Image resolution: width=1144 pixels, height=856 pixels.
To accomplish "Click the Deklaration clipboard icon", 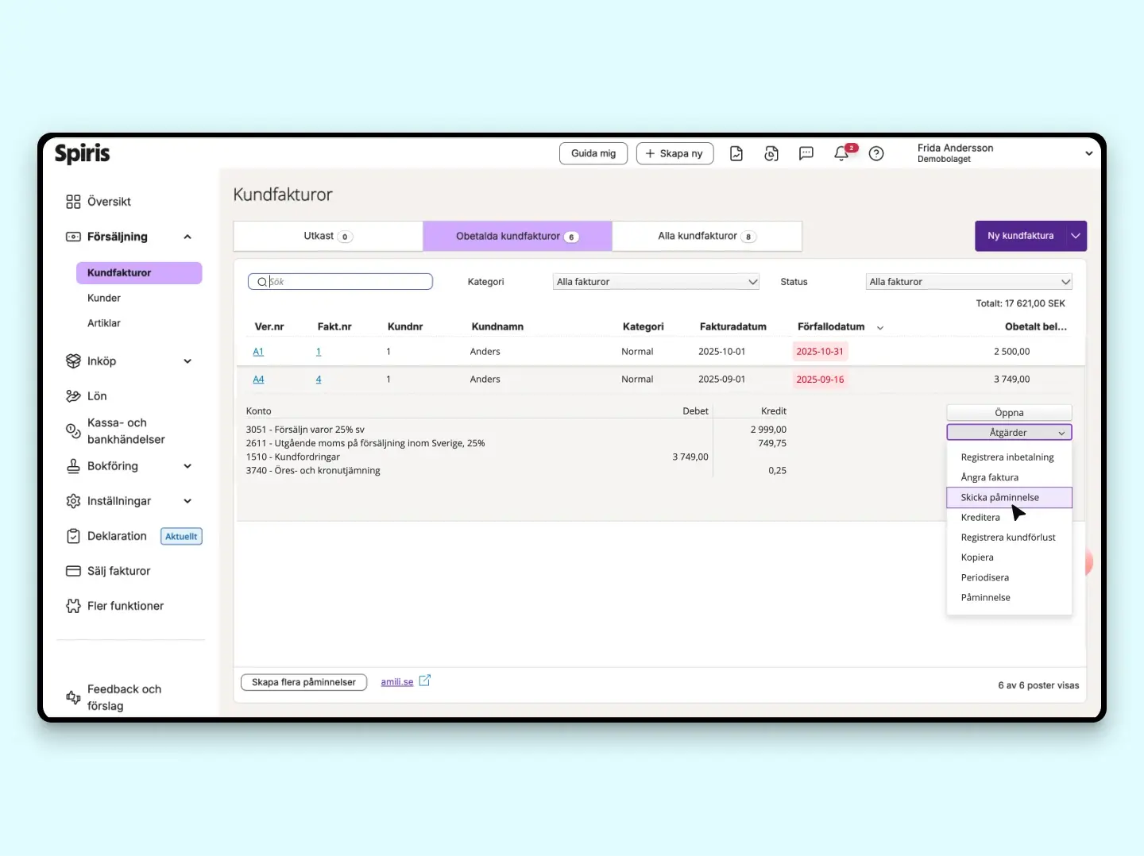I will [73, 536].
